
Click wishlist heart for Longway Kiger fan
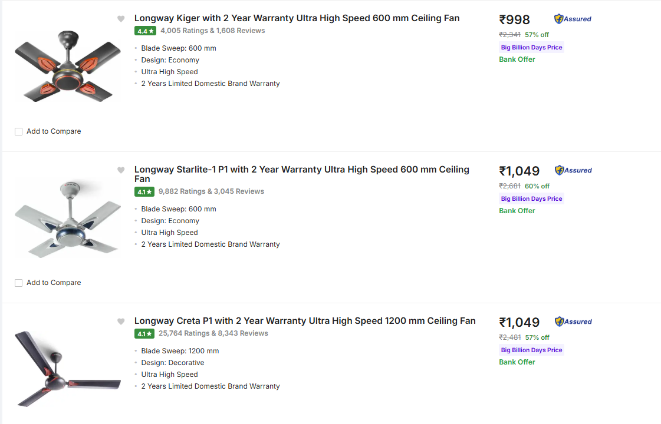coord(121,19)
